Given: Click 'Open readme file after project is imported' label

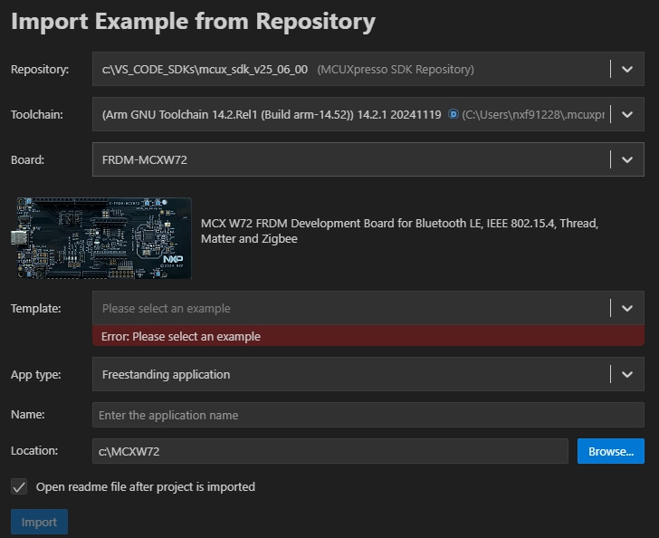Looking at the screenshot, I should pyautogui.click(x=146, y=487).
